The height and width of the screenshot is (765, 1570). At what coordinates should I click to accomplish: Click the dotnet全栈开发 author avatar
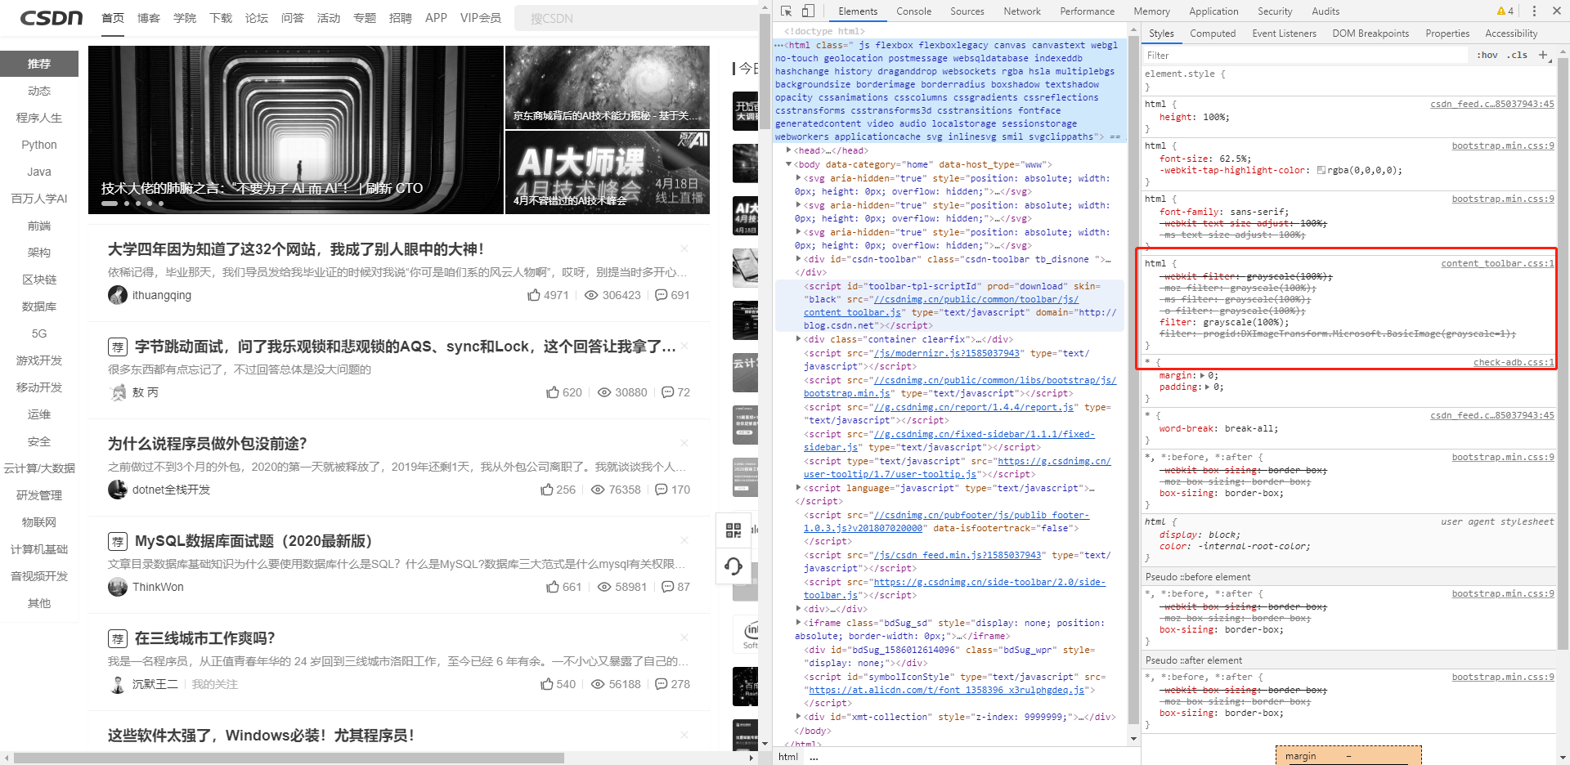[x=118, y=490]
